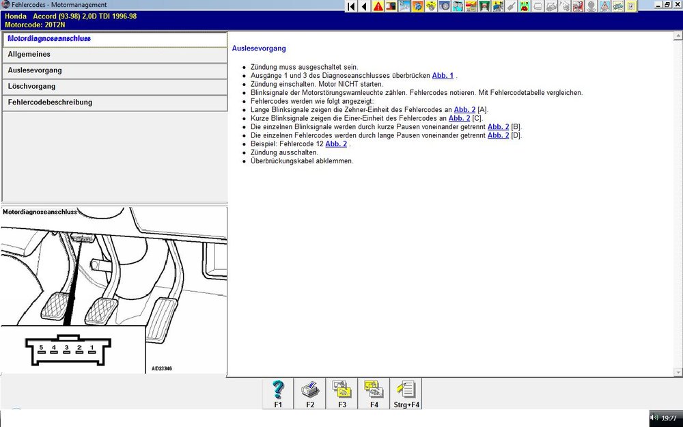Viewport: 683px width, 427px height.
Task: Click the F3 image switch button
Action: [341, 394]
